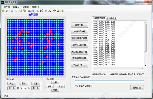Click the vertical scrollbar thumb of hex list
Viewport: 153px width, 99px height.
(145, 38)
